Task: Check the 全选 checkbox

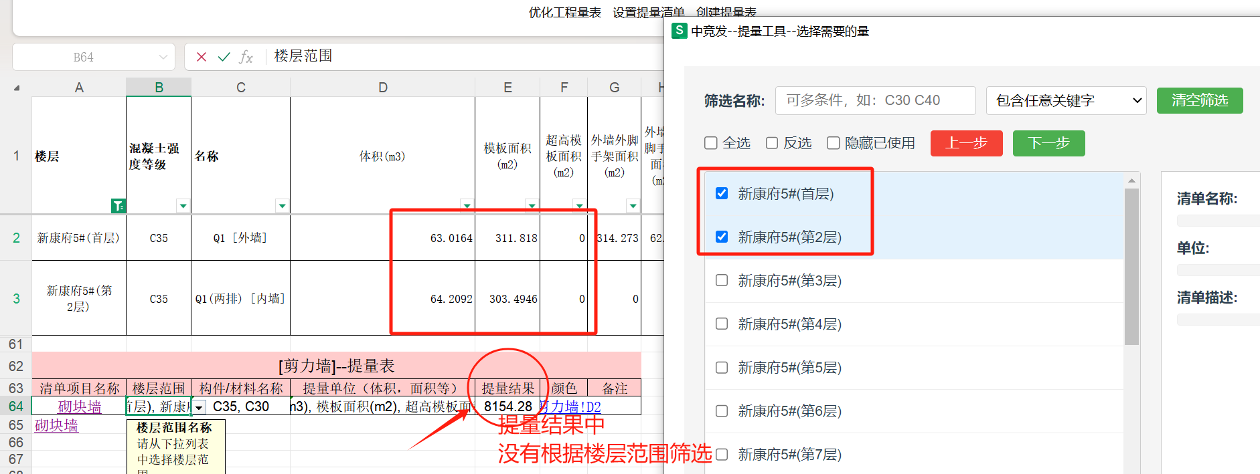Action: (711, 143)
